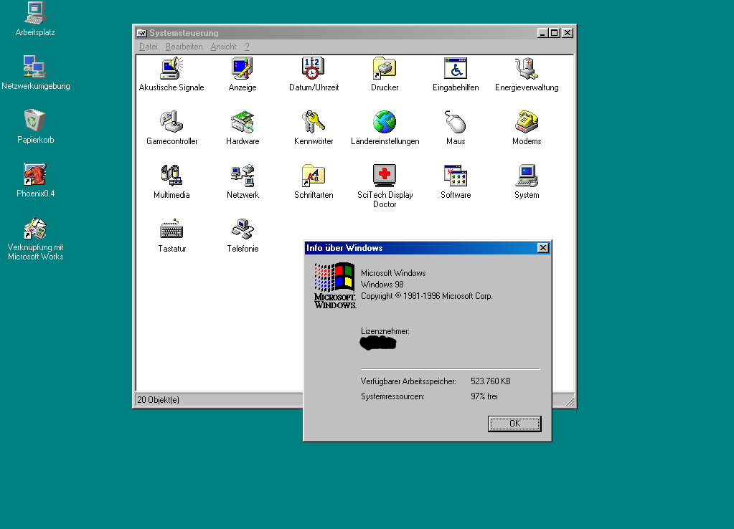The height and width of the screenshot is (529, 734).
Task: Select the Phoenix0.4 desktop shortcut
Action: pyautogui.click(x=35, y=174)
